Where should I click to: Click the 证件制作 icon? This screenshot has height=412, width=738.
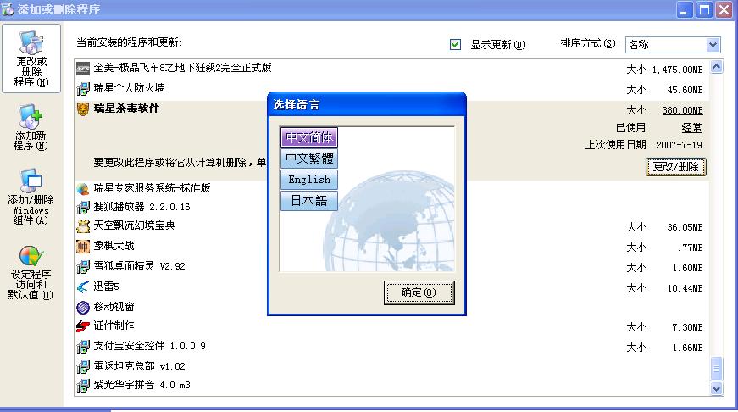click(x=83, y=326)
